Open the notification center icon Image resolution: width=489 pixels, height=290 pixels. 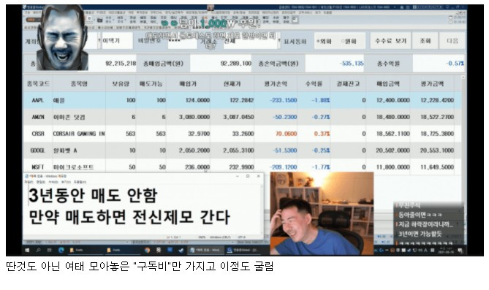(460, 251)
